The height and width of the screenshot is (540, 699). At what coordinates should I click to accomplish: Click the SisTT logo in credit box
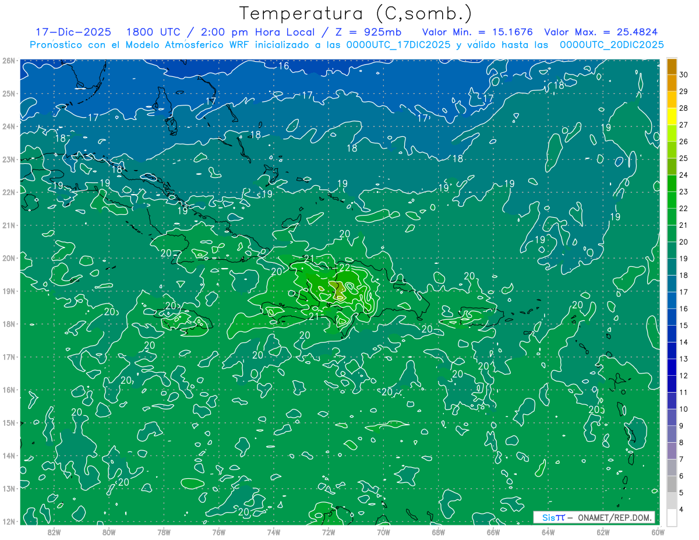[553, 517]
